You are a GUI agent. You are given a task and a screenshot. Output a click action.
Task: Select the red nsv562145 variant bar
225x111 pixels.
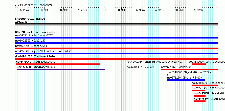click(x=116, y=48)
